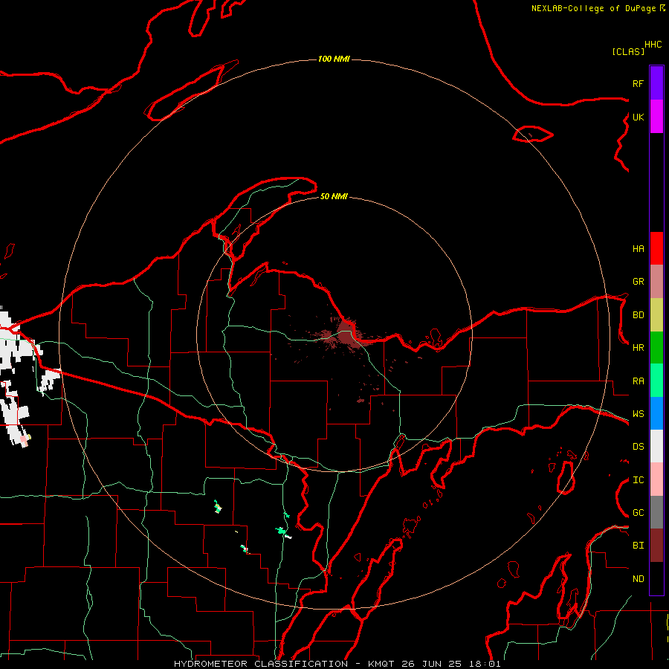Click the 'HR' legend label
The height and width of the screenshot is (669, 669).
point(638,348)
